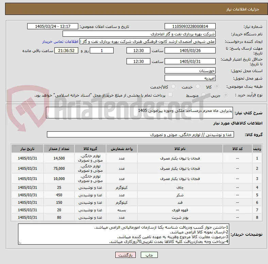Click the general description text area

(x=139, y=113)
